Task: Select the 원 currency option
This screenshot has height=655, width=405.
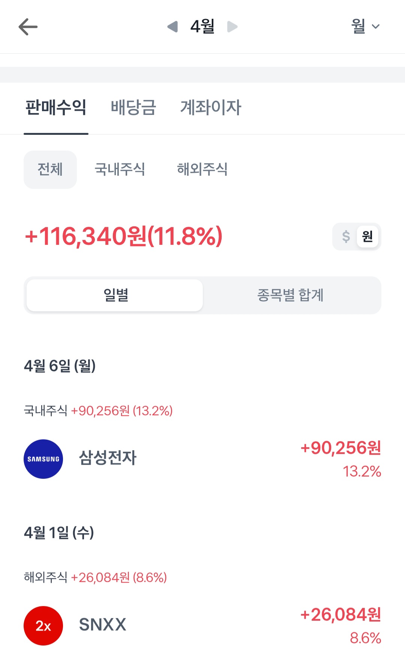Action: point(367,237)
